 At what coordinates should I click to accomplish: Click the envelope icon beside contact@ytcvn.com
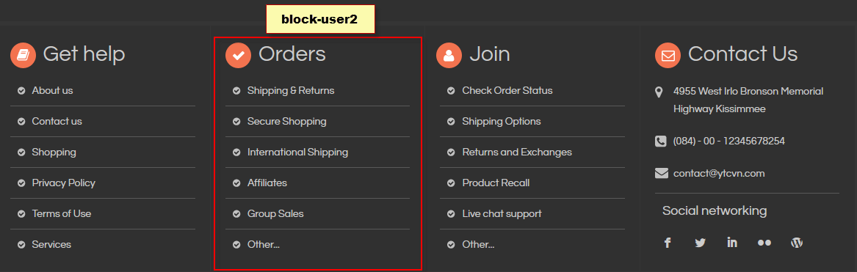(662, 174)
